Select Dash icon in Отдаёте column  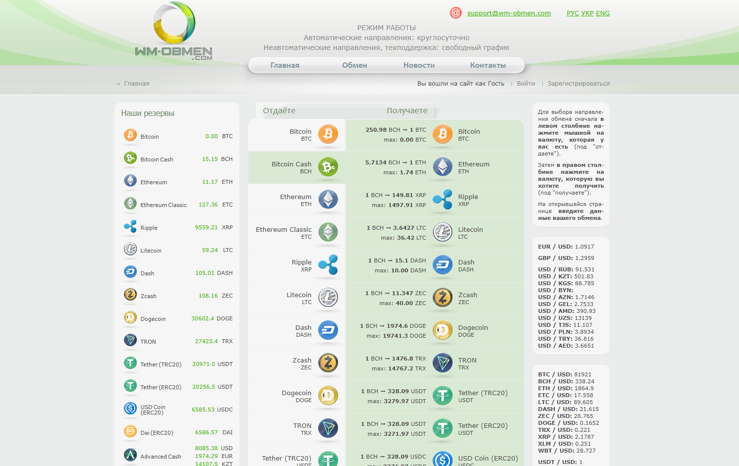pyautogui.click(x=328, y=330)
